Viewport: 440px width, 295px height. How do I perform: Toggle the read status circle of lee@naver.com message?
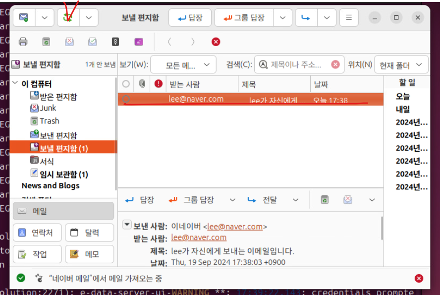point(126,99)
